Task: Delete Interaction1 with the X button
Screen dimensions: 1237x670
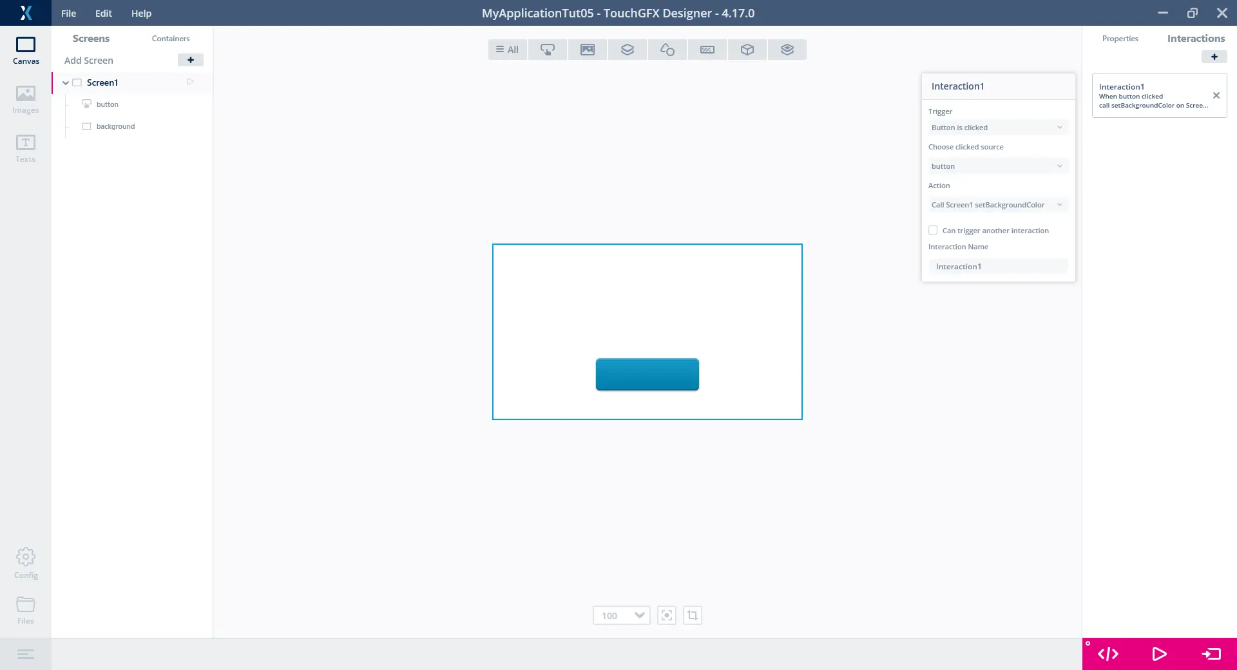Action: coord(1216,95)
